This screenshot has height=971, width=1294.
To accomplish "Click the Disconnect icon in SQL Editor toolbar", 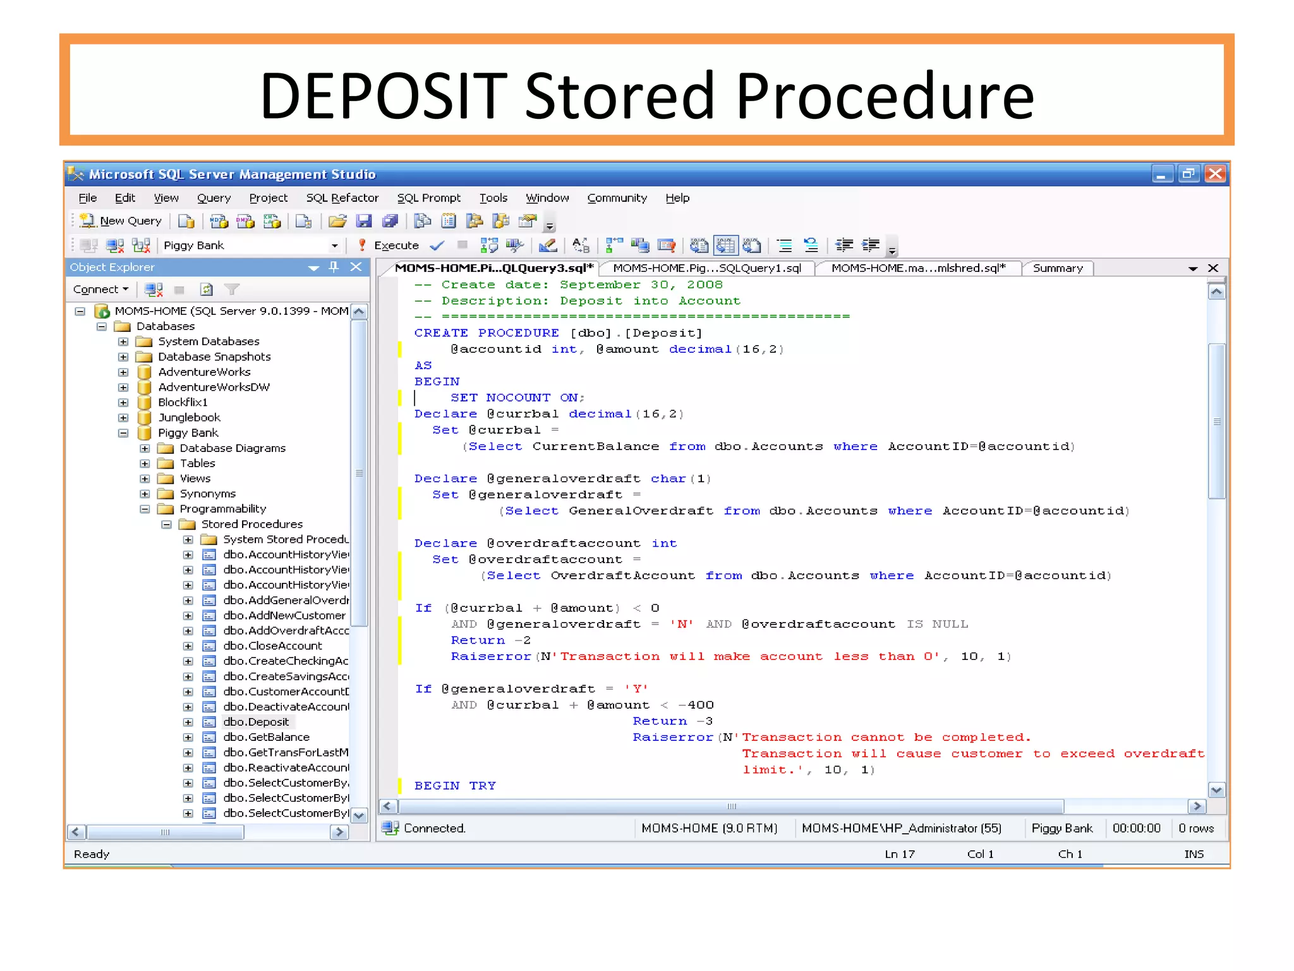I will (x=114, y=245).
